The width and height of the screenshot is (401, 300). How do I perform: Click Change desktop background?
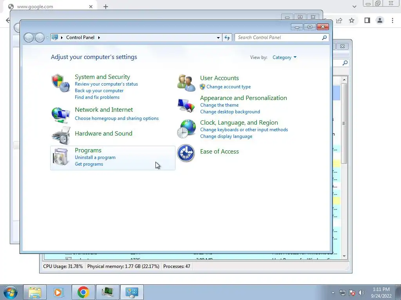pos(230,112)
